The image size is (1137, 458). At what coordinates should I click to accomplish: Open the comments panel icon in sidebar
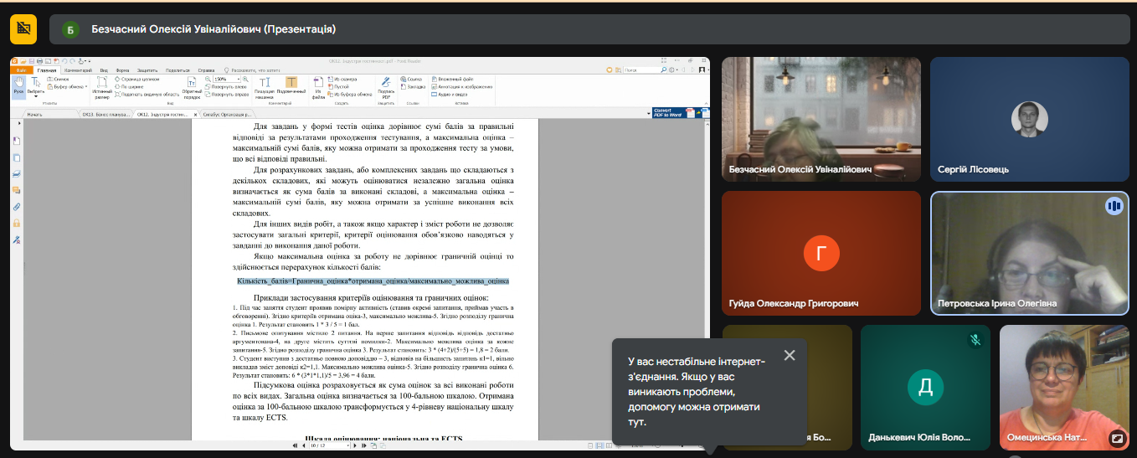click(x=17, y=190)
